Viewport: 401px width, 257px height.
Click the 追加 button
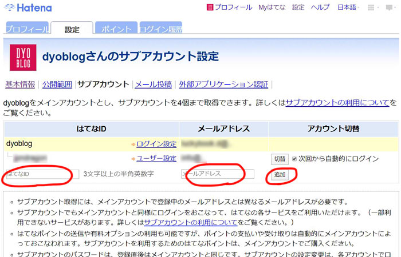[280, 175]
